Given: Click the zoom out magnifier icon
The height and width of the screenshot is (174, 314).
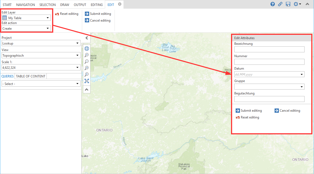Looking at the screenshot, I should pos(87,62).
